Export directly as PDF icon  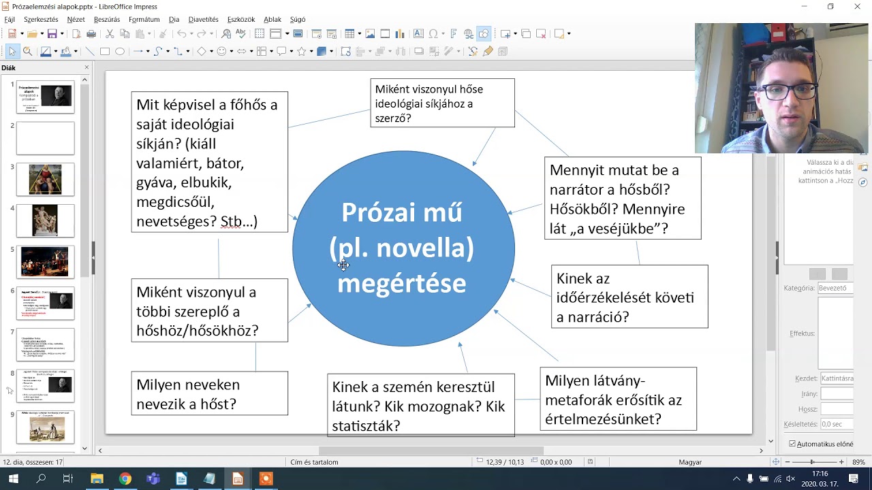(76, 34)
